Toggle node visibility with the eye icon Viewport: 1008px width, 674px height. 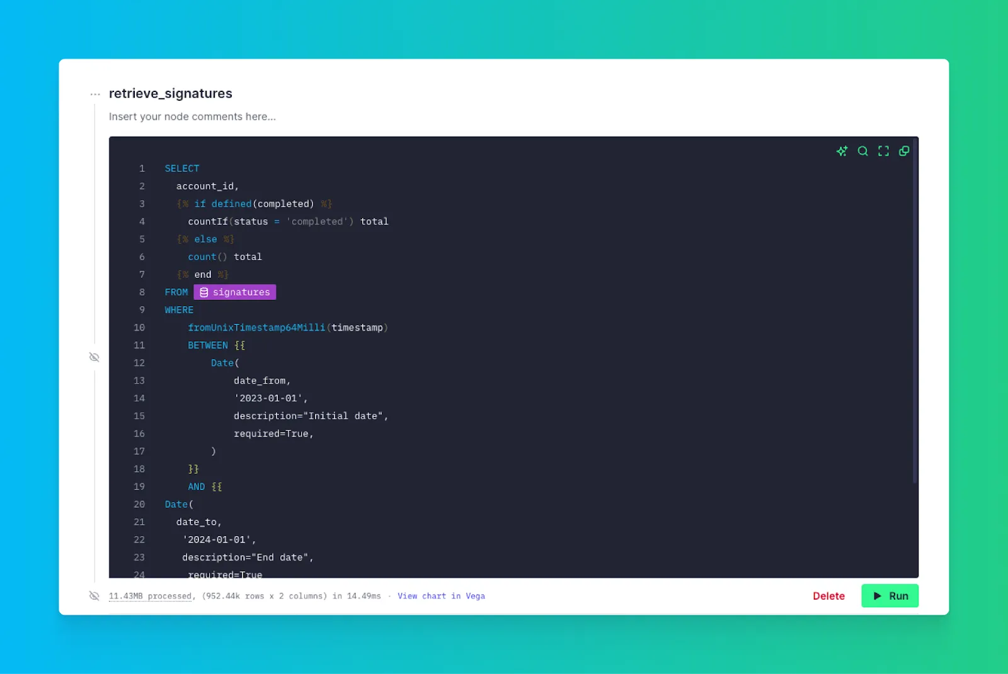(x=94, y=357)
